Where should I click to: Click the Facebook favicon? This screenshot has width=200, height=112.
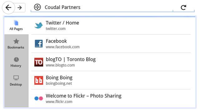(39, 43)
